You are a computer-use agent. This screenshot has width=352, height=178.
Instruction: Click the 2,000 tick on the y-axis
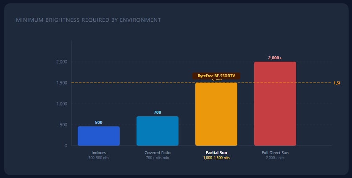click(x=62, y=62)
